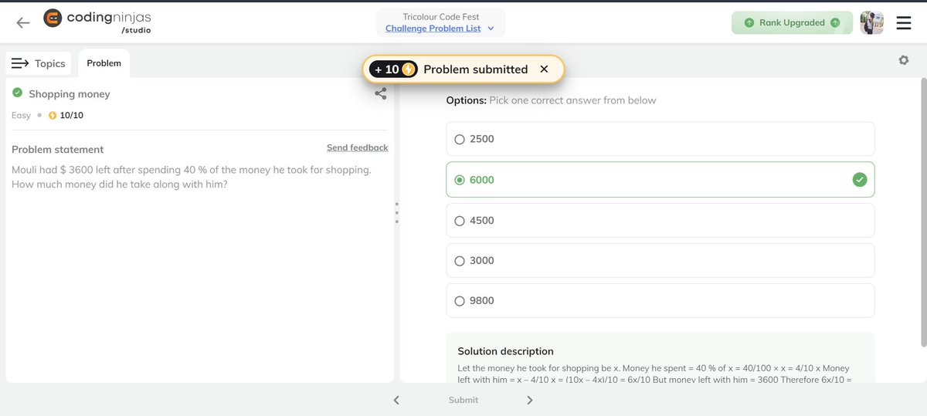Select the 6000 option
The width and height of the screenshot is (927, 416).
[x=660, y=180]
